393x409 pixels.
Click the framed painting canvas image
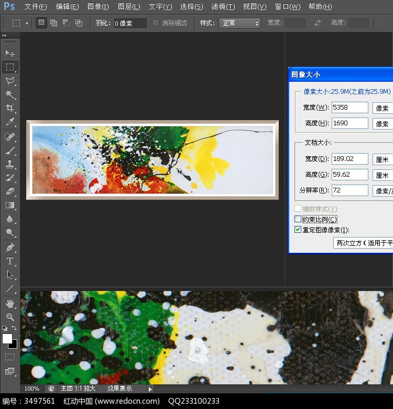coord(152,160)
